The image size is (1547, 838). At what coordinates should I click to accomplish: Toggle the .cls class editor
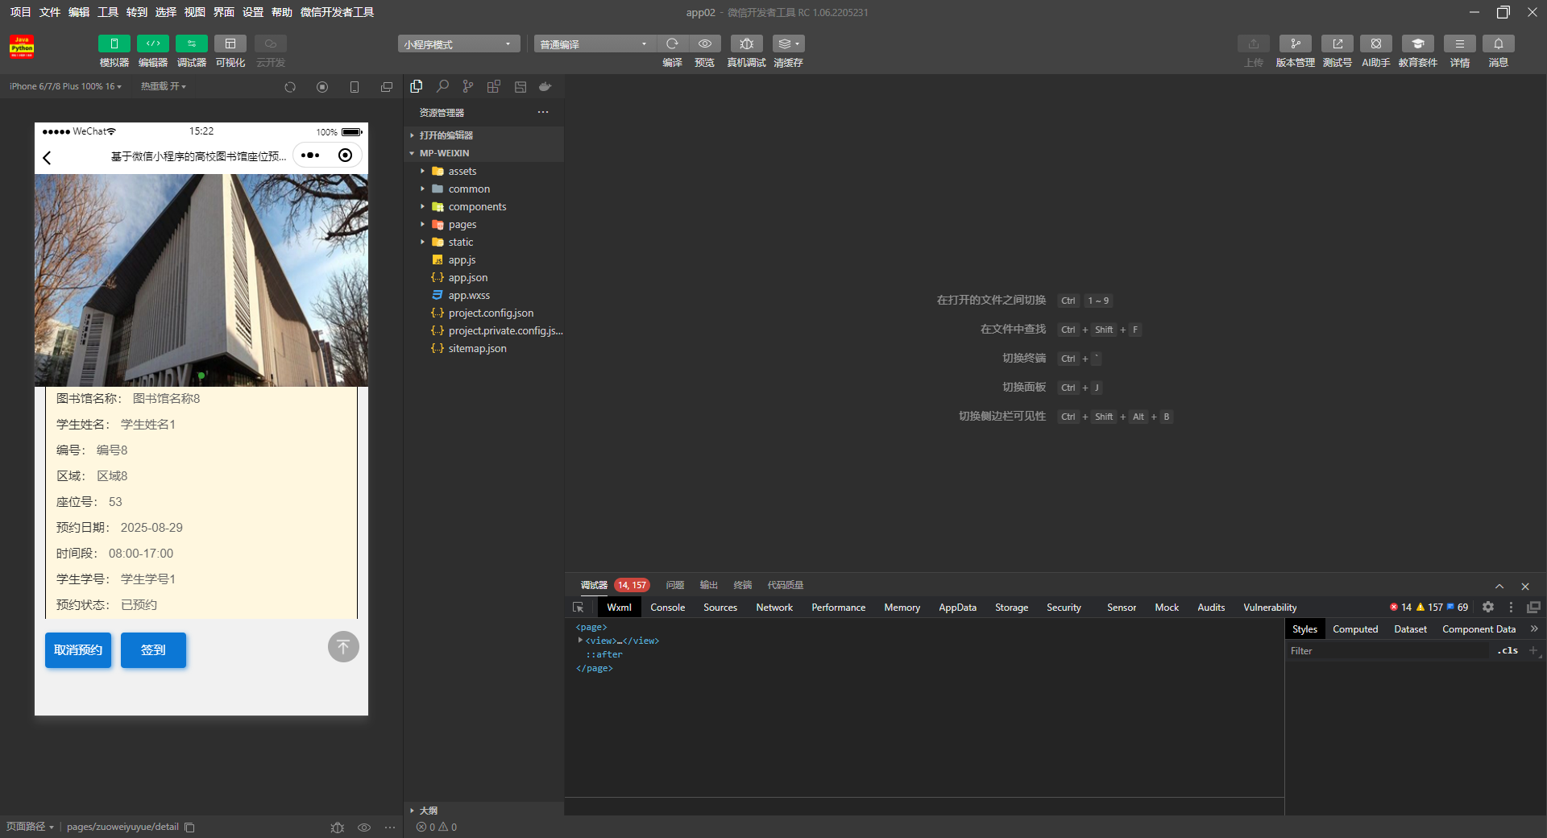pyautogui.click(x=1508, y=651)
